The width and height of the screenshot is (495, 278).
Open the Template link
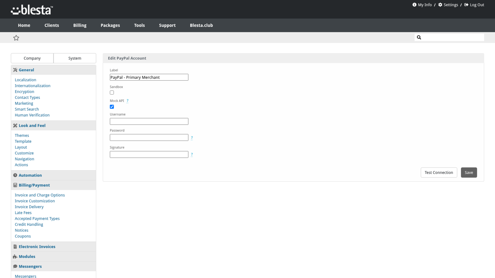click(x=23, y=141)
